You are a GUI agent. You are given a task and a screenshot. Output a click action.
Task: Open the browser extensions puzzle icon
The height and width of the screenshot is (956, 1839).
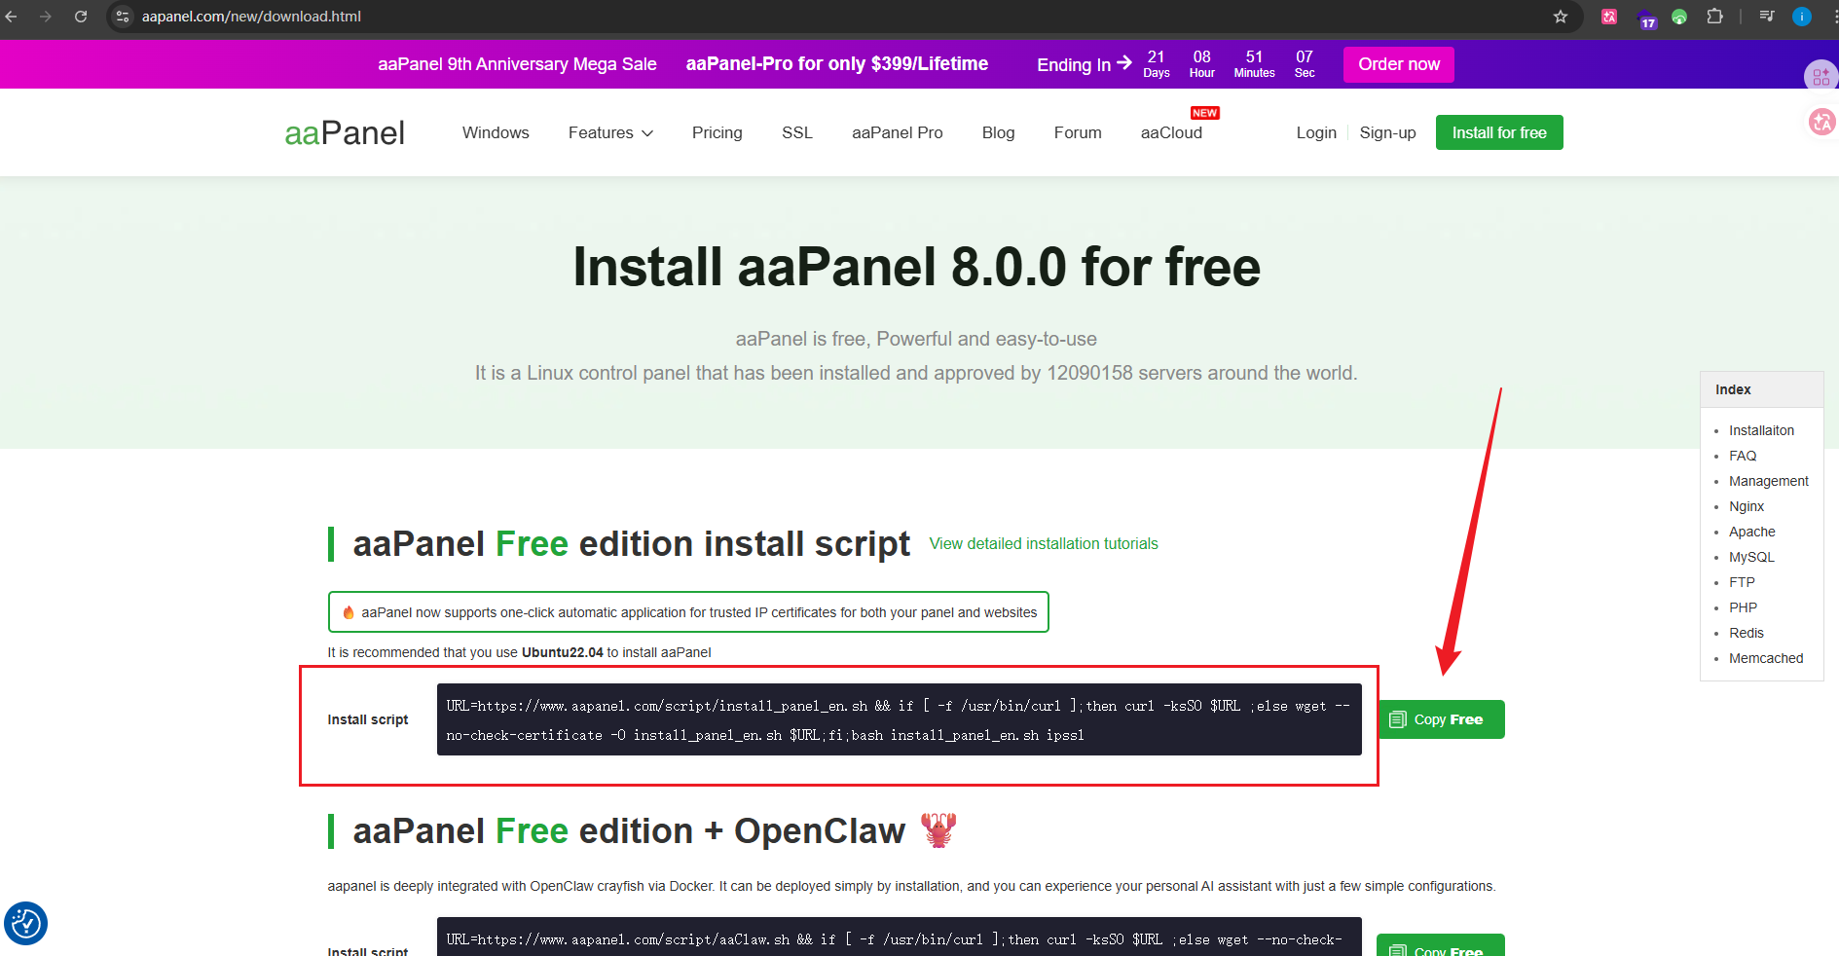(x=1714, y=17)
